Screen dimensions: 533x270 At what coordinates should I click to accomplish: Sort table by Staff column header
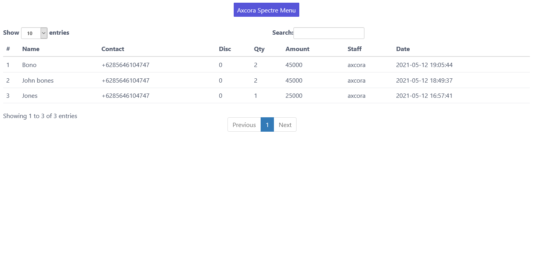pos(355,49)
